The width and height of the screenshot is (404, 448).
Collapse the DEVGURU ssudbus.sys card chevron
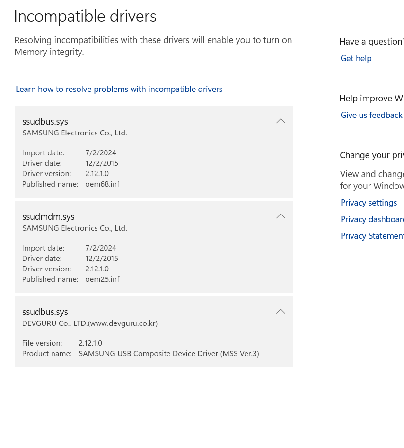[x=281, y=312]
